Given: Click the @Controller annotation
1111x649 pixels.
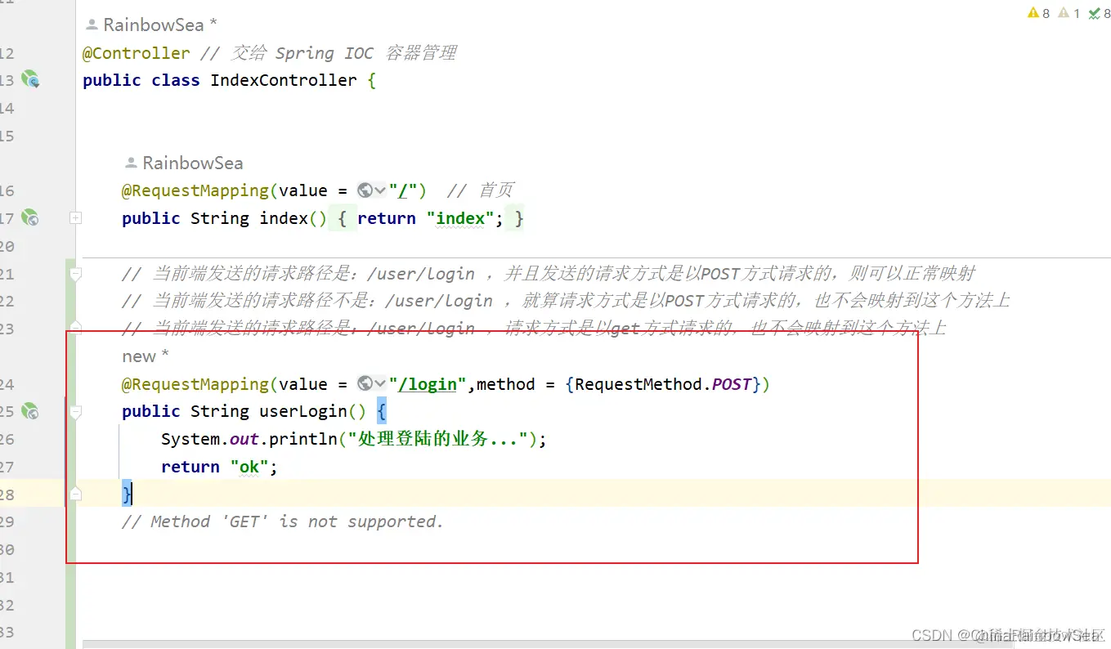Looking at the screenshot, I should (x=136, y=53).
